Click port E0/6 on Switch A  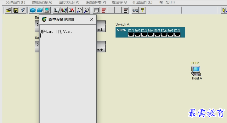164,35
